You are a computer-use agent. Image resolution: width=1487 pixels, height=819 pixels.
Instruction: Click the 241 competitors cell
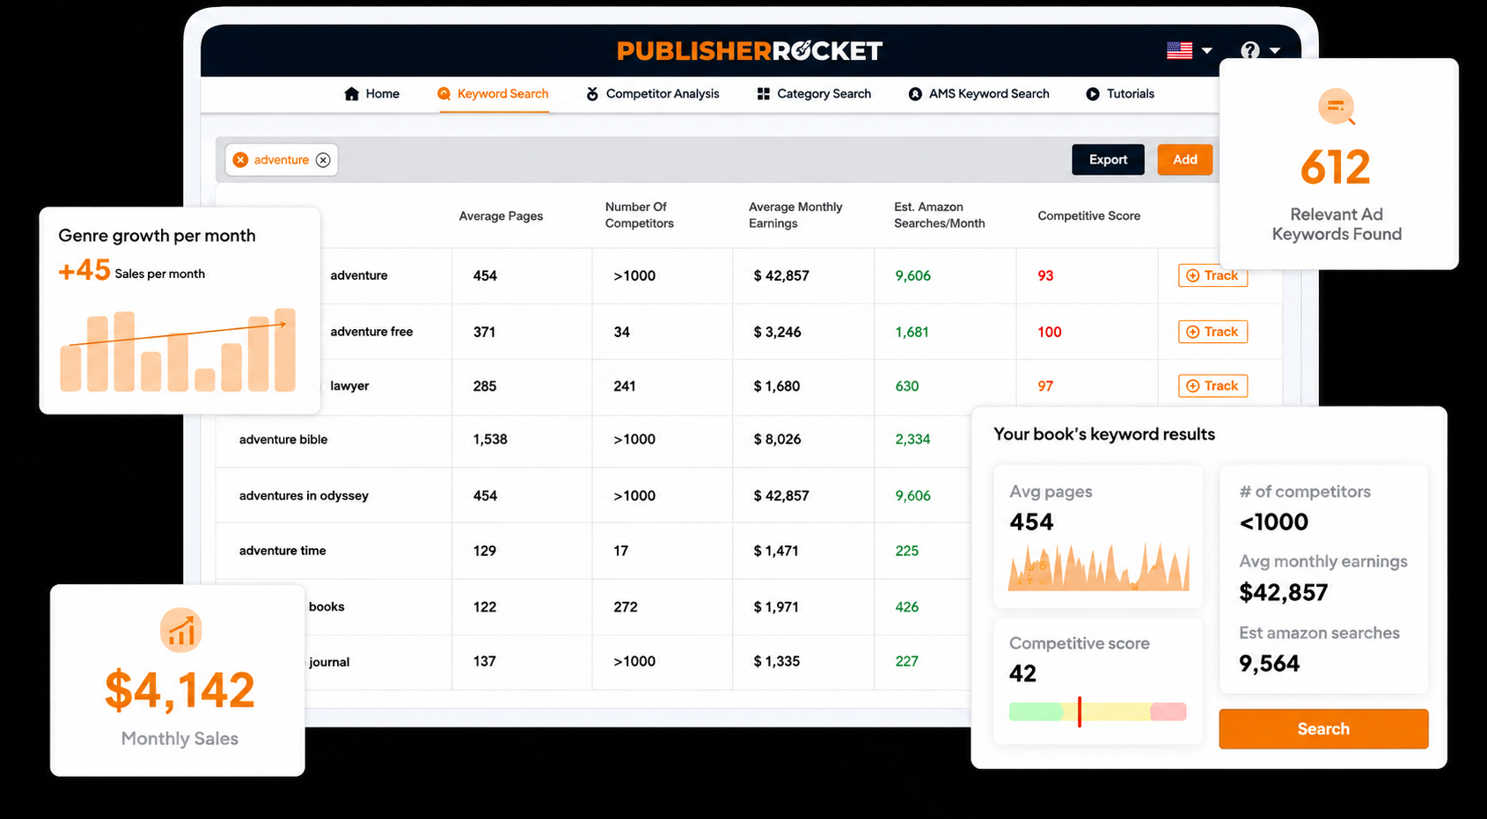tap(625, 386)
